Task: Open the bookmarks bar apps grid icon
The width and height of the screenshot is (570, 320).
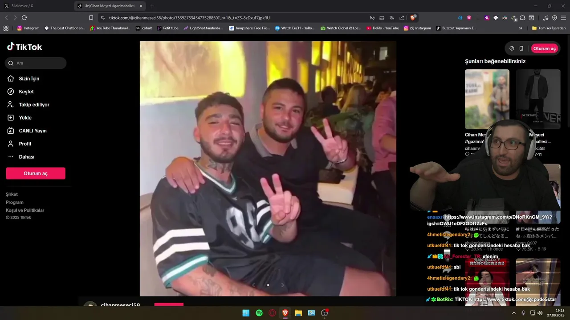Action: pyautogui.click(x=6, y=28)
